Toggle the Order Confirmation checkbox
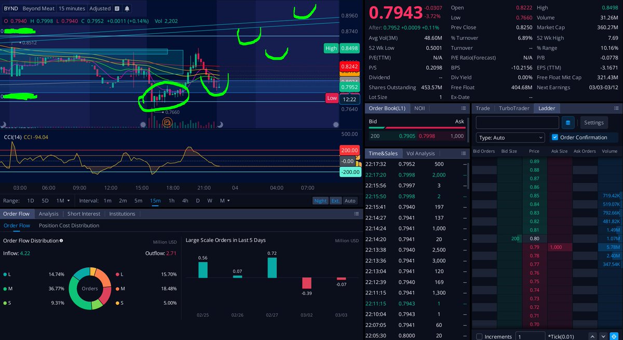This screenshot has width=623, height=340. (554, 138)
